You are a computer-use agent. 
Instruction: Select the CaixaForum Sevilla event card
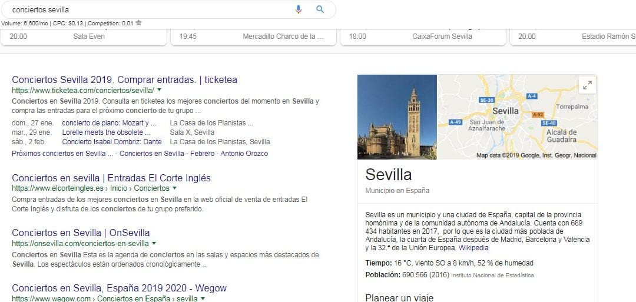pyautogui.click(x=423, y=37)
